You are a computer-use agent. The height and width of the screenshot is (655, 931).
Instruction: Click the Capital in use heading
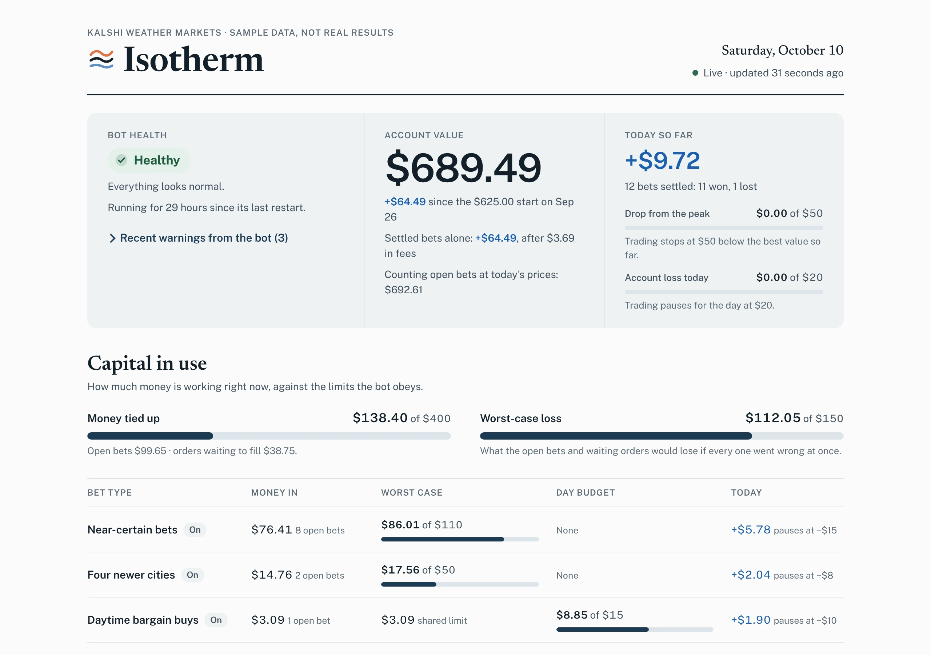[147, 363]
